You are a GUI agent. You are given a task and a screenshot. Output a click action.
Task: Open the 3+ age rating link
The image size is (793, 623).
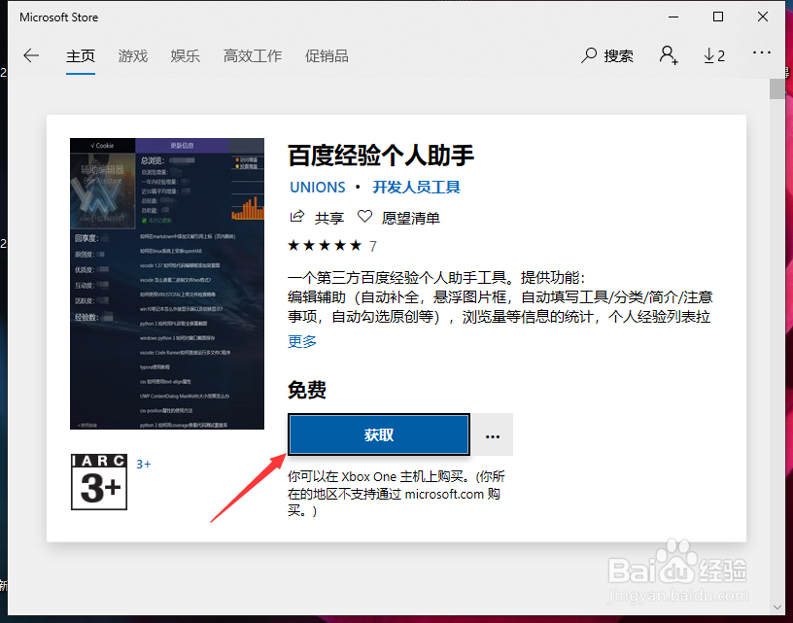[144, 465]
